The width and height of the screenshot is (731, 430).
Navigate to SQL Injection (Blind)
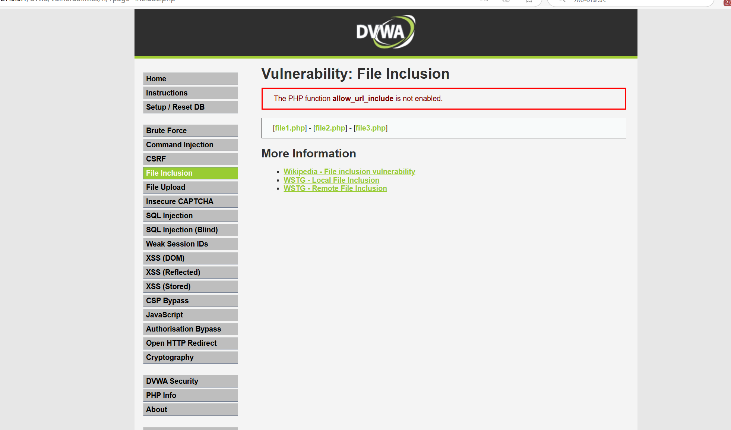coord(190,230)
